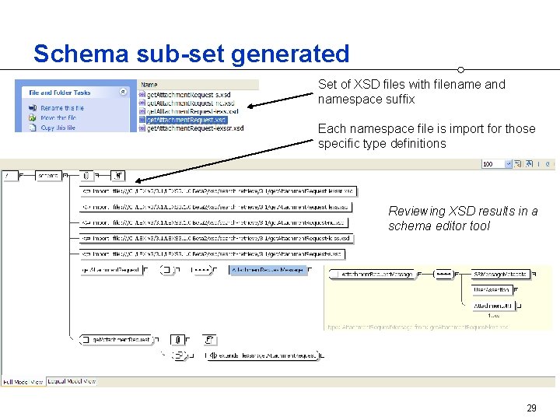Select file getAttachmentRequest-lexs.xsd
This screenshot has height=420, width=560.
tap(193, 111)
